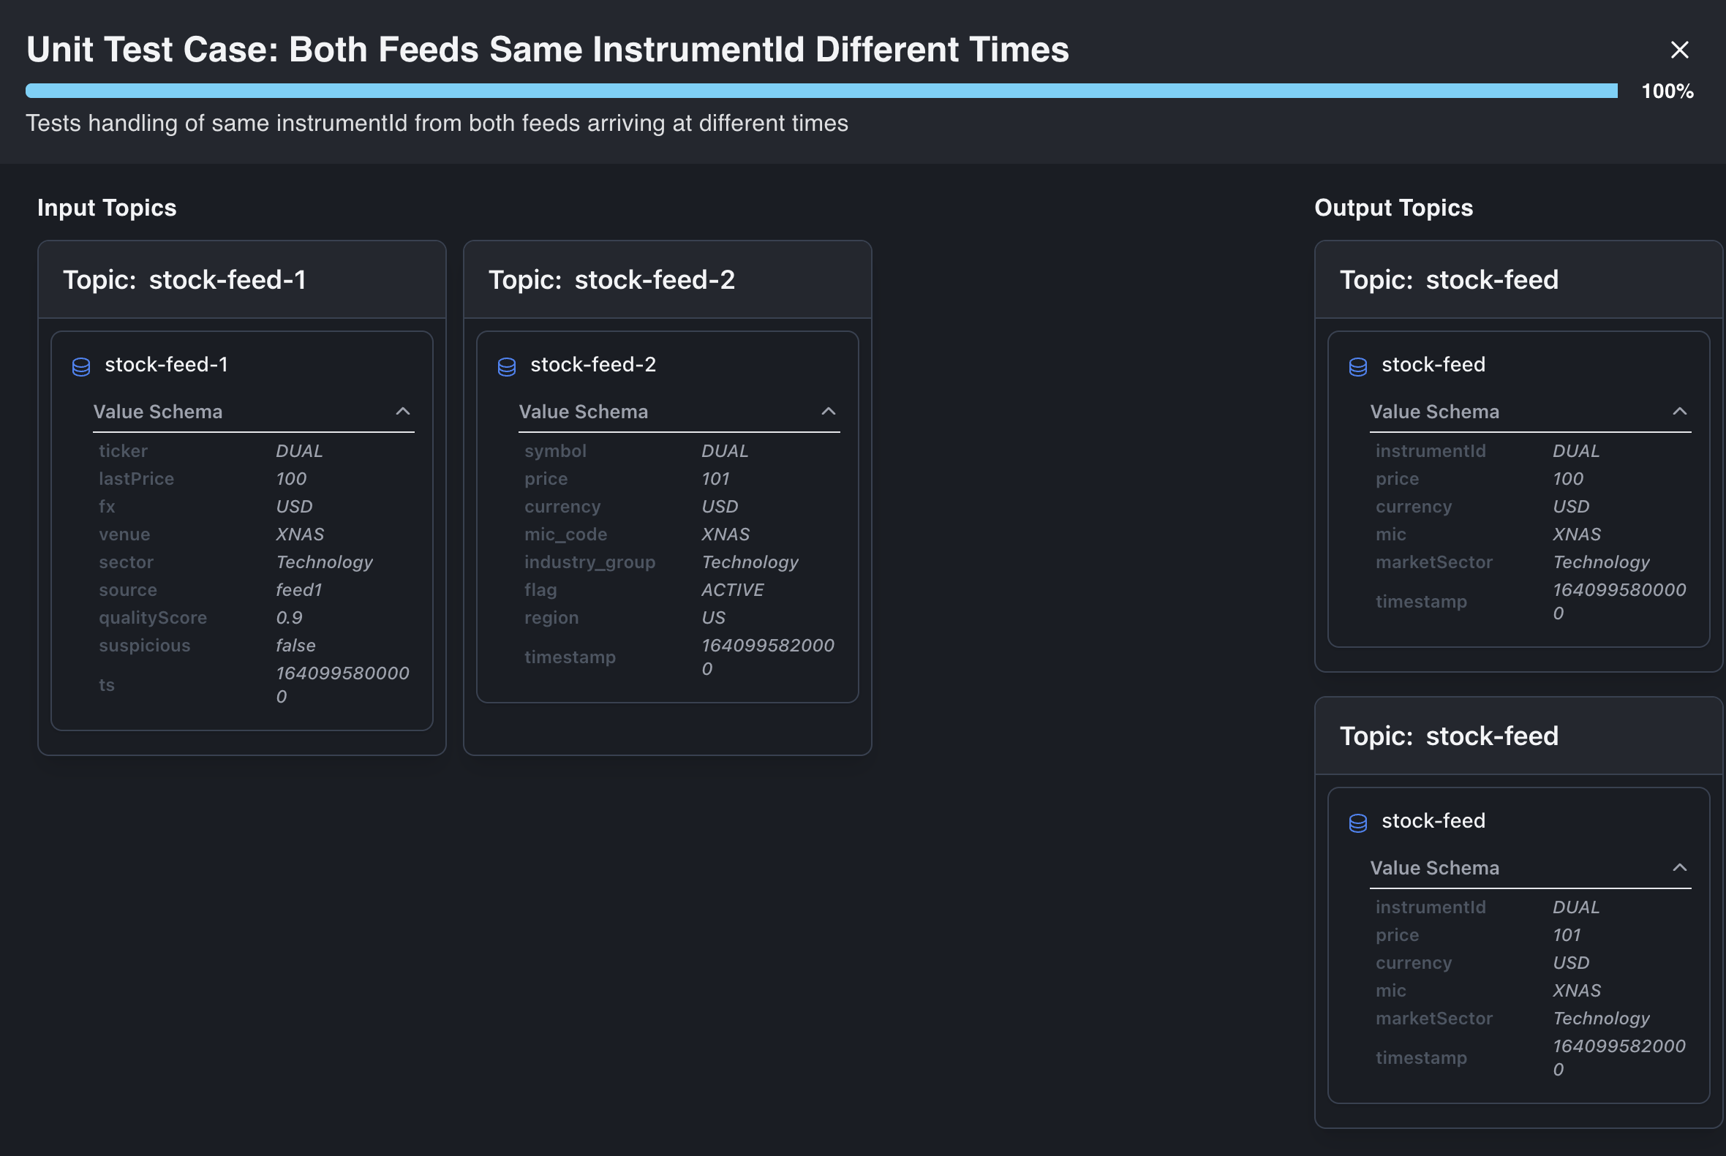
Task: Click the 100% progress label
Action: (1666, 91)
